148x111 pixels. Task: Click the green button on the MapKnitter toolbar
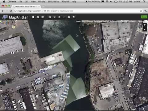click(x=144, y=17)
